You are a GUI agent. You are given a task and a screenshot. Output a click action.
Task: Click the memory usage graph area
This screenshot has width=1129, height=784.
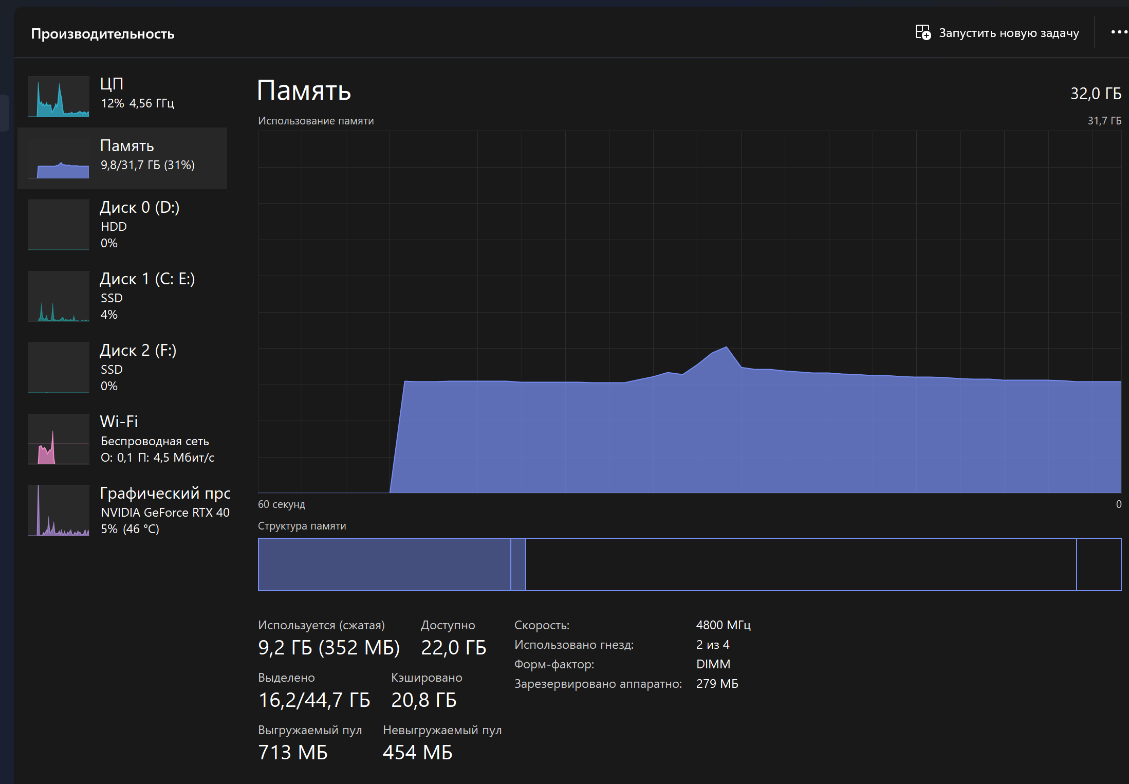(x=689, y=312)
